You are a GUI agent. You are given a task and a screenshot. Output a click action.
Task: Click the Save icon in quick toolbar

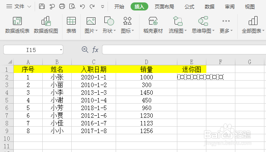42,6
